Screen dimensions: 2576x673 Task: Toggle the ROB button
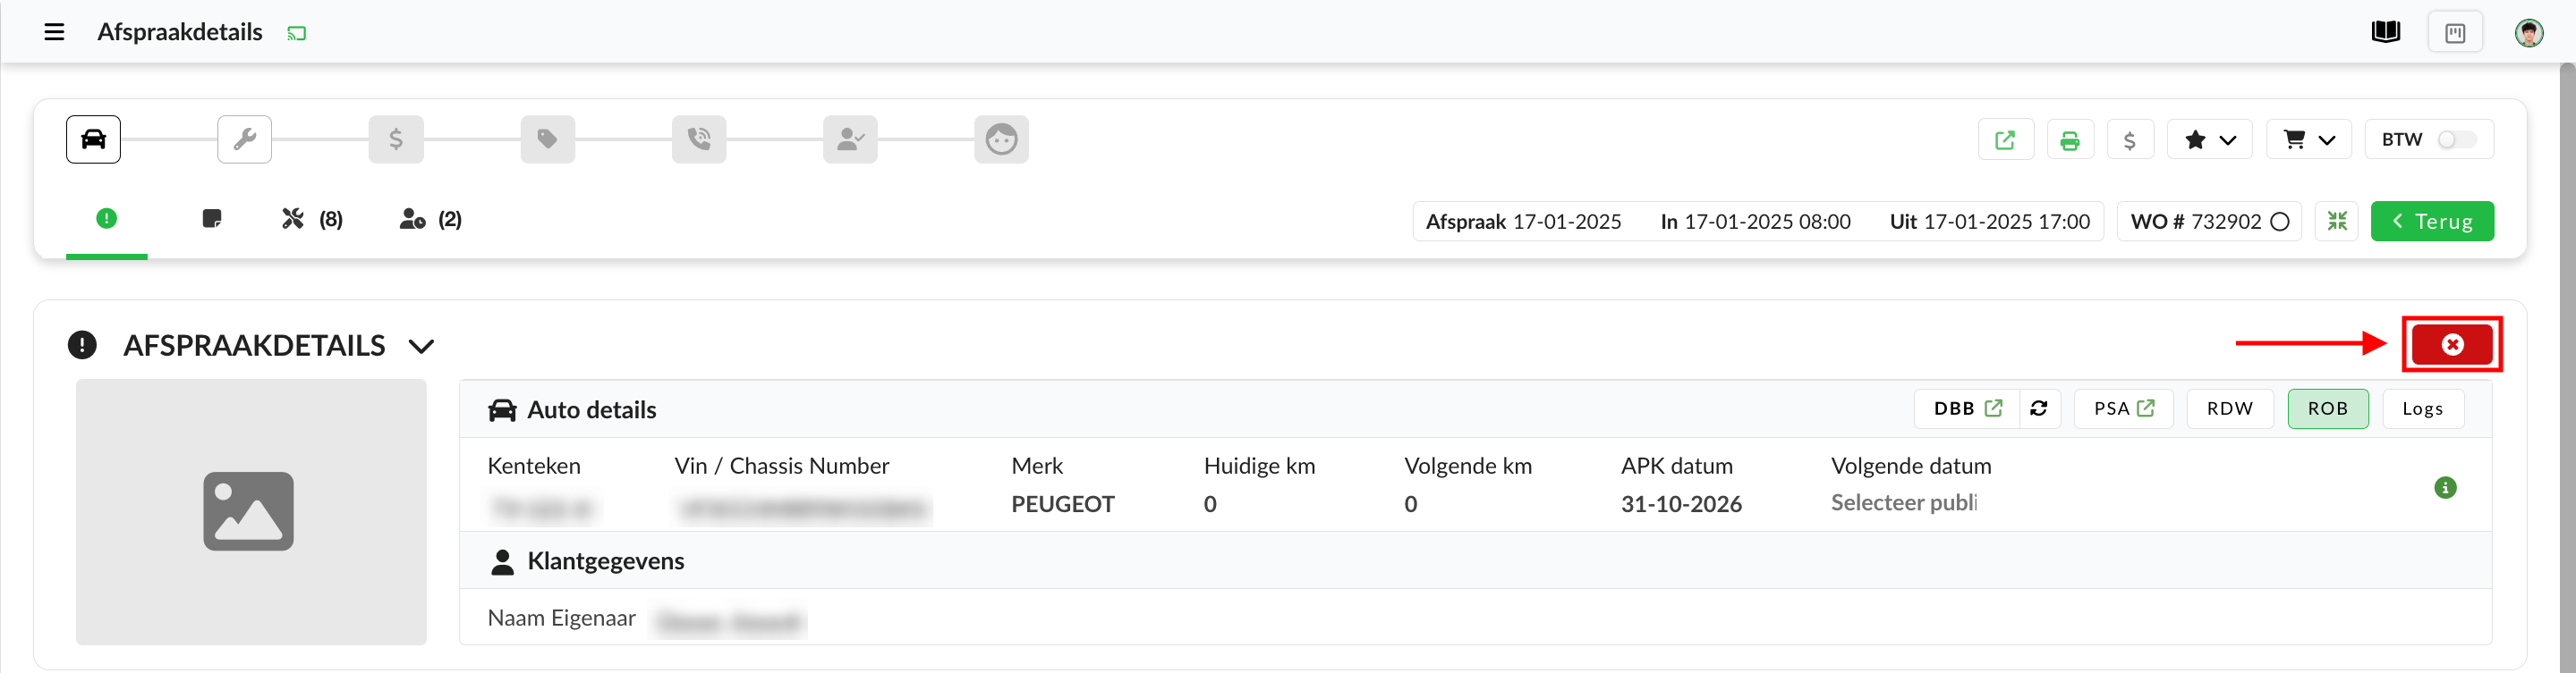[x=2327, y=408]
